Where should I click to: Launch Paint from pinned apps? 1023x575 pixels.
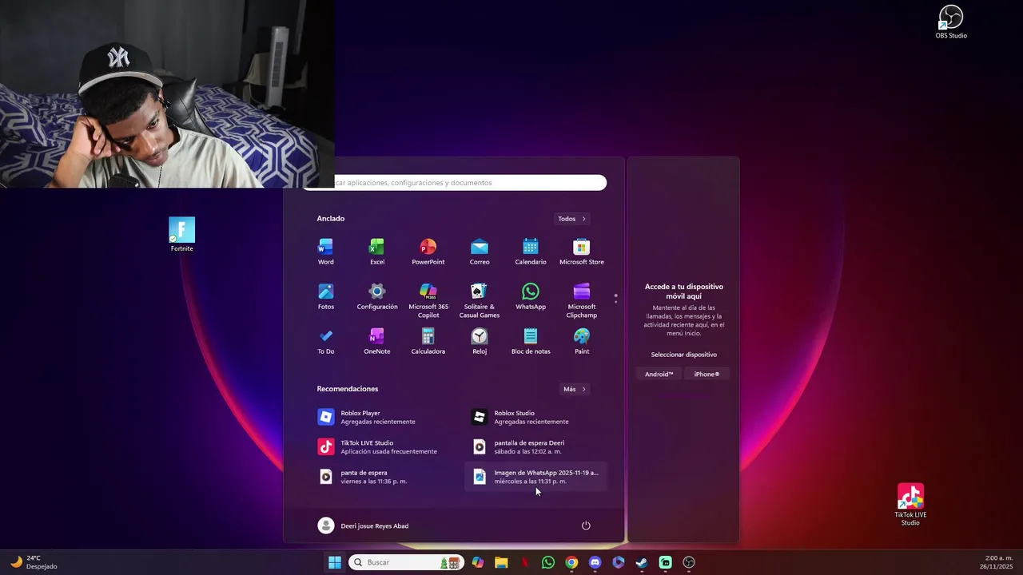[582, 341]
